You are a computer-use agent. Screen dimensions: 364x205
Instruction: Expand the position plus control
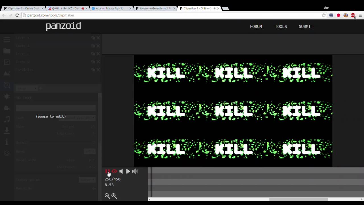click(x=94, y=188)
